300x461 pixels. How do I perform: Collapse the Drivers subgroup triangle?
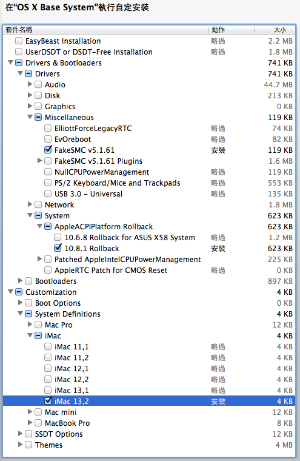(x=20, y=73)
